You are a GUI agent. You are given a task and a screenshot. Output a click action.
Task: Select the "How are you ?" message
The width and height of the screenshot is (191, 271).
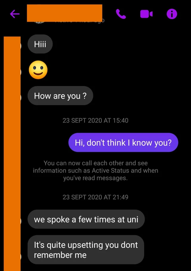60,96
